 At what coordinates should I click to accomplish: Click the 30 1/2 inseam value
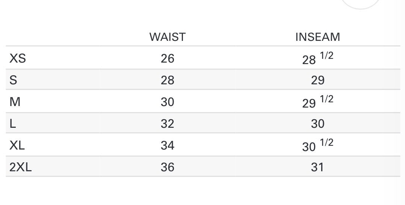click(317, 145)
